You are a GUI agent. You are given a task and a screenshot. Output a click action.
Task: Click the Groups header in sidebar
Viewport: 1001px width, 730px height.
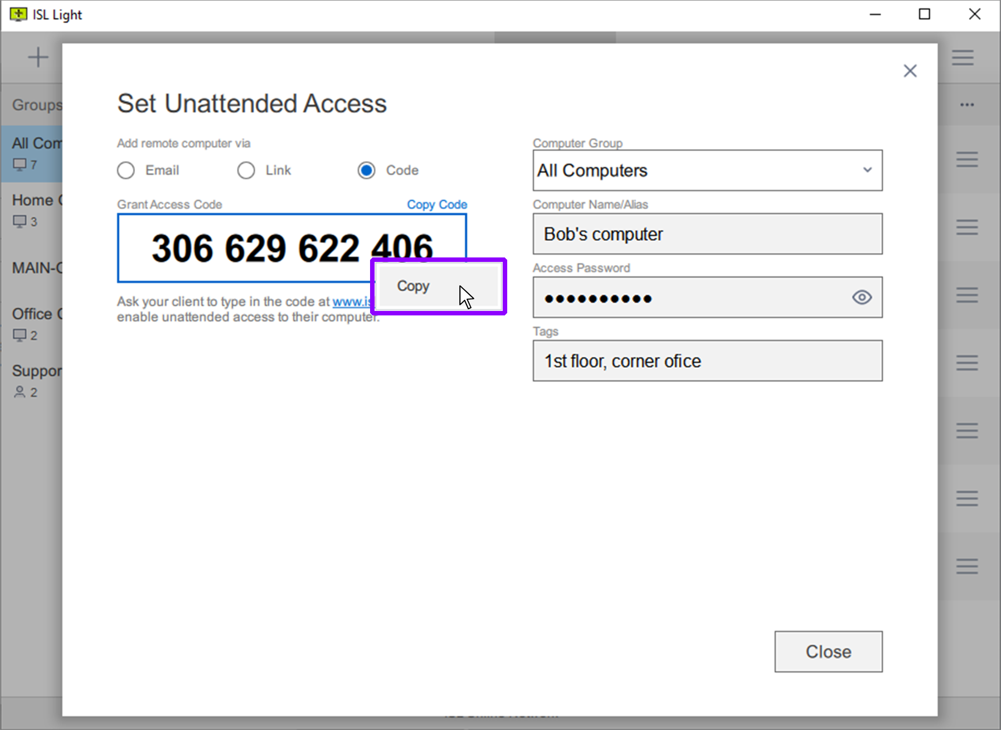[x=37, y=105]
